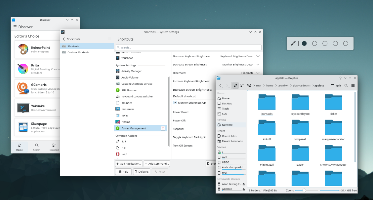373x200 pixels.
Task: Switch to Discover's Search tab
Action: [37, 147]
